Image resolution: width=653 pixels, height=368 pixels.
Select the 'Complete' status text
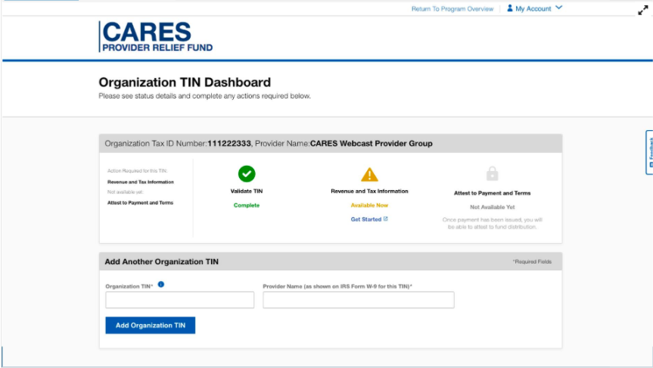pos(247,205)
